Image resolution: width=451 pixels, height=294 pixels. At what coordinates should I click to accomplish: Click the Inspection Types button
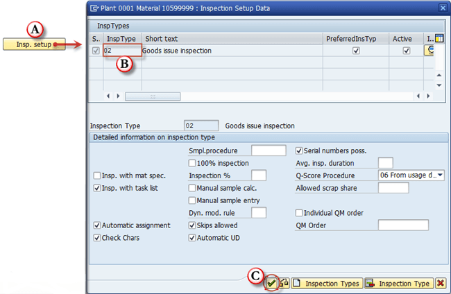[x=325, y=284]
